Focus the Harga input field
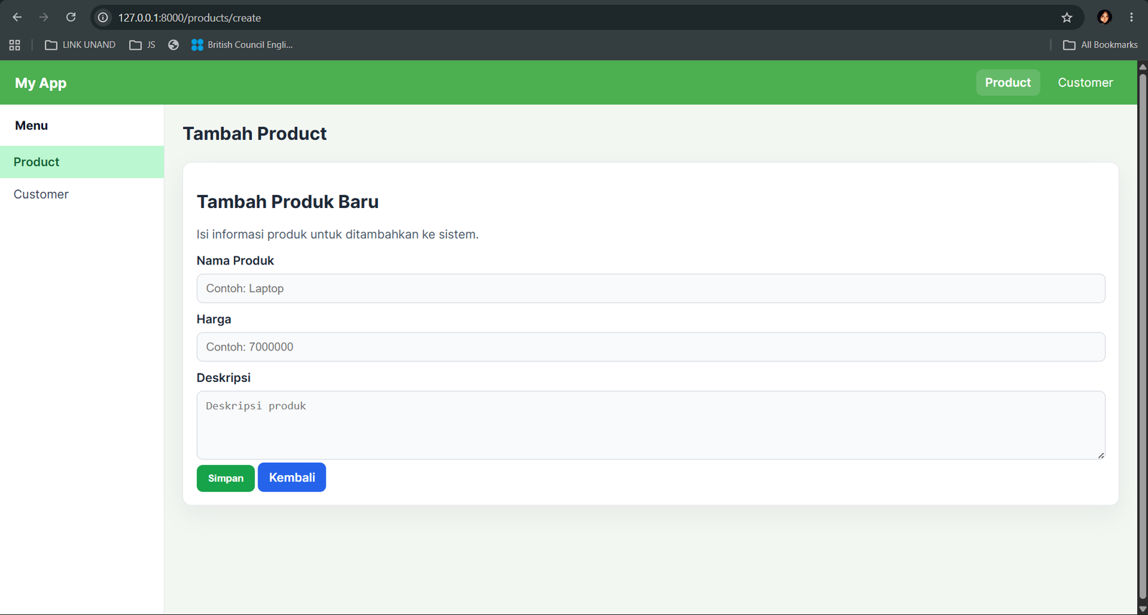 coord(651,347)
